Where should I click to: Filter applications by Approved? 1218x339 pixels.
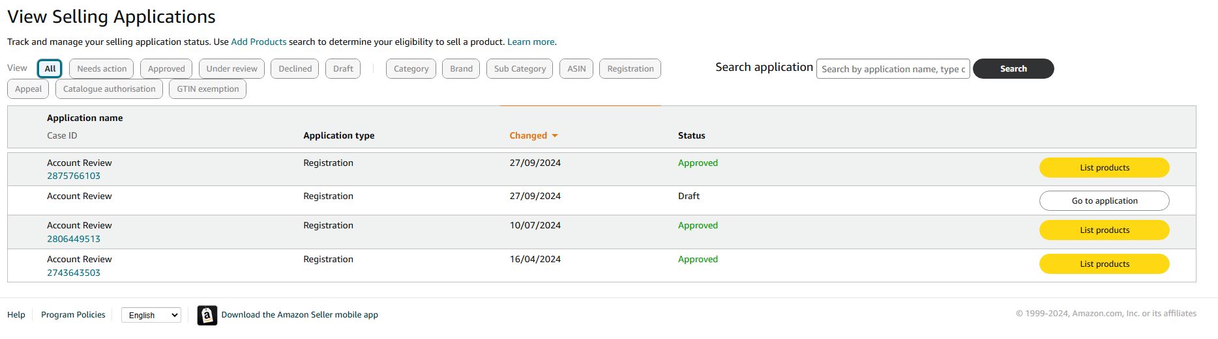pyautogui.click(x=166, y=69)
